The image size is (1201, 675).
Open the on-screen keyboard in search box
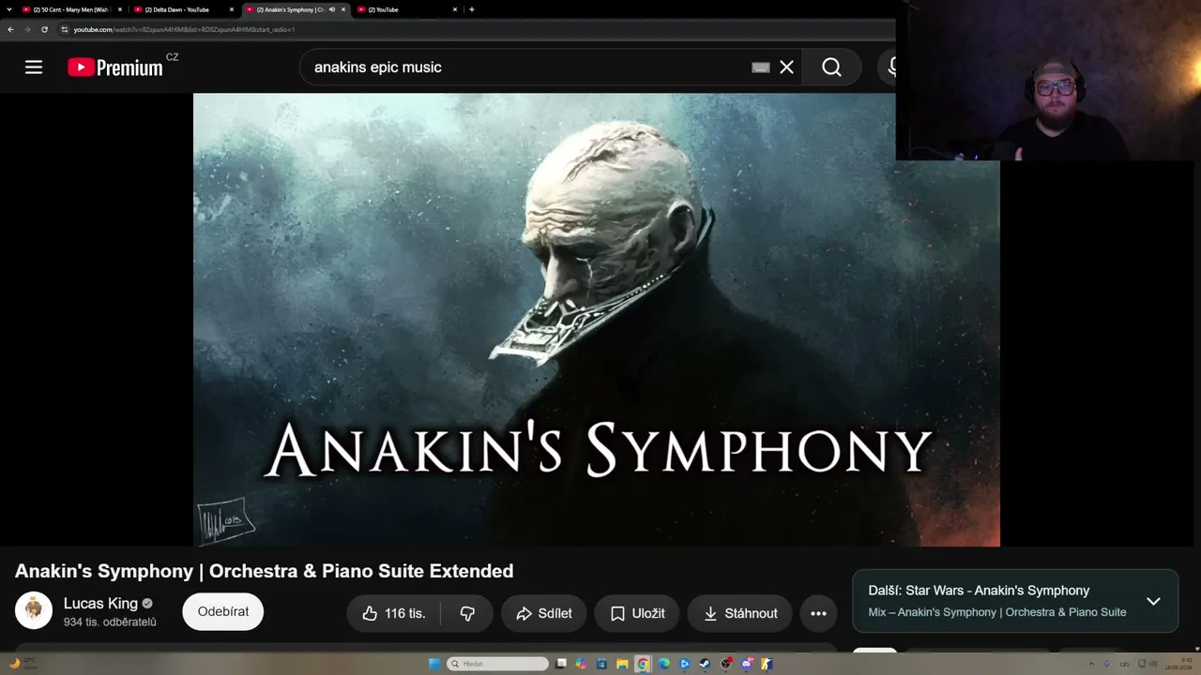tap(761, 67)
